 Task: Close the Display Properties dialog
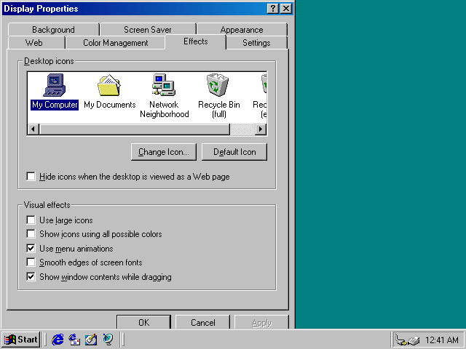(286, 9)
